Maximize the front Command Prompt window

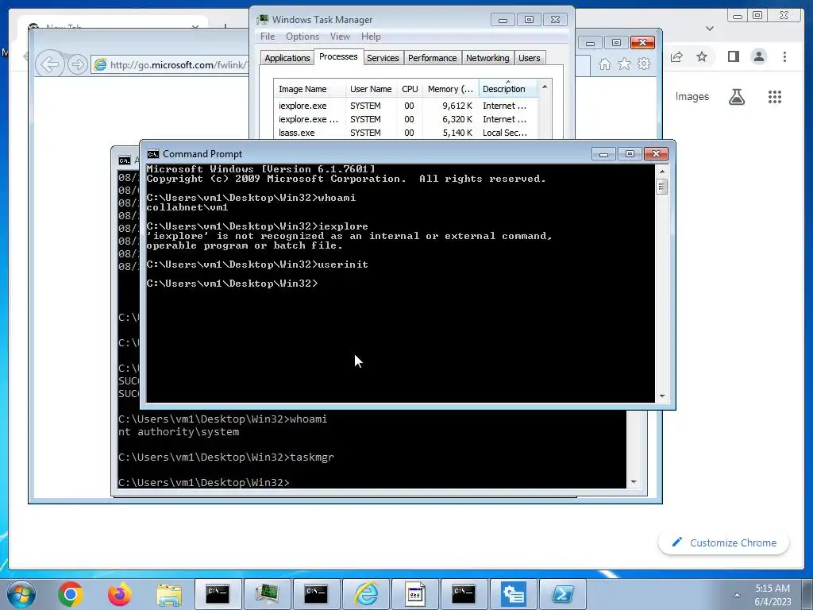point(630,153)
